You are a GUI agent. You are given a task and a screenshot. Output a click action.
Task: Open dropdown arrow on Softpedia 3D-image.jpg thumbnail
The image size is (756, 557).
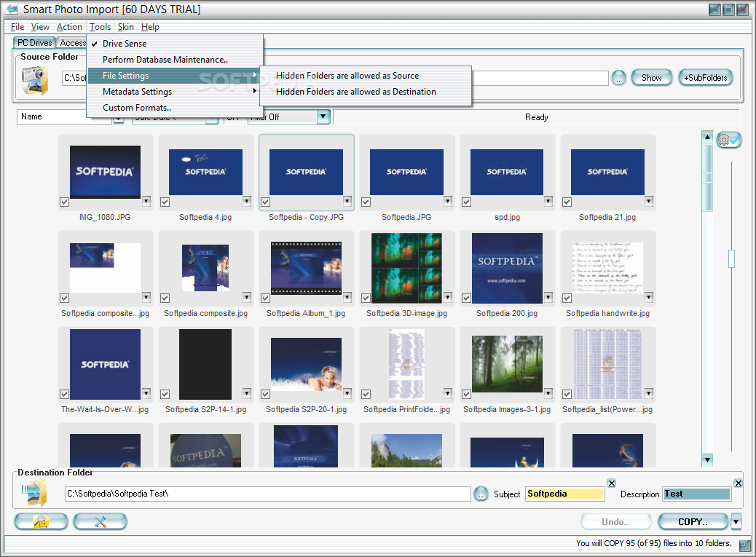tap(448, 297)
